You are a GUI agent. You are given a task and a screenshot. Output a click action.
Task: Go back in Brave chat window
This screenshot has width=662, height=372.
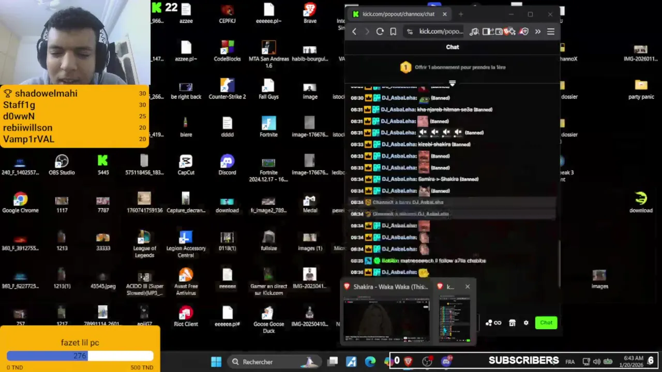tap(354, 32)
